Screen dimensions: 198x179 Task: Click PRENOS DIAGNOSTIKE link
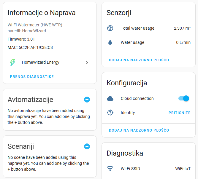tap(32, 77)
